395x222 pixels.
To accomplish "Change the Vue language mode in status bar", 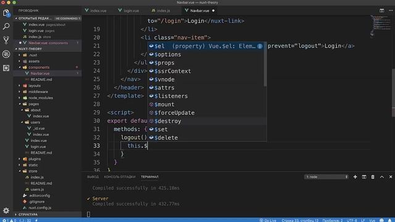I will pos(372,220).
